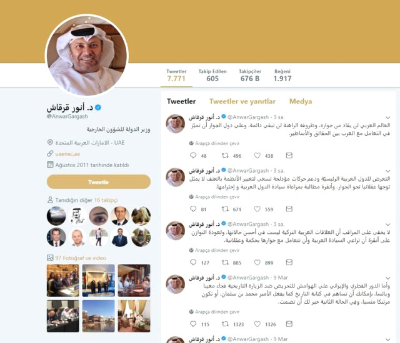Open the uaenec.ae website link
400x343 pixels.
(67, 153)
